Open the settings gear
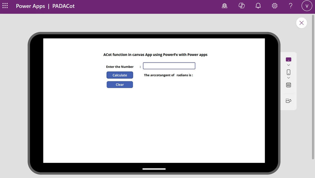 274,6
